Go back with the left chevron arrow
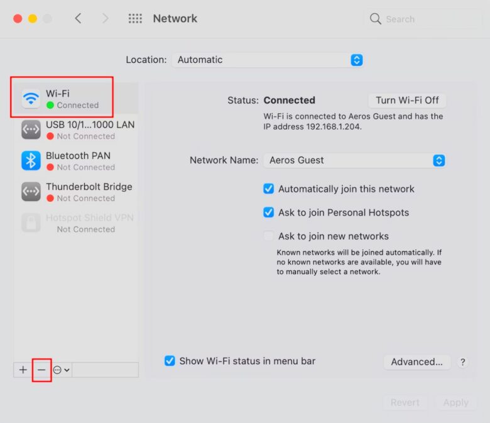 78,18
